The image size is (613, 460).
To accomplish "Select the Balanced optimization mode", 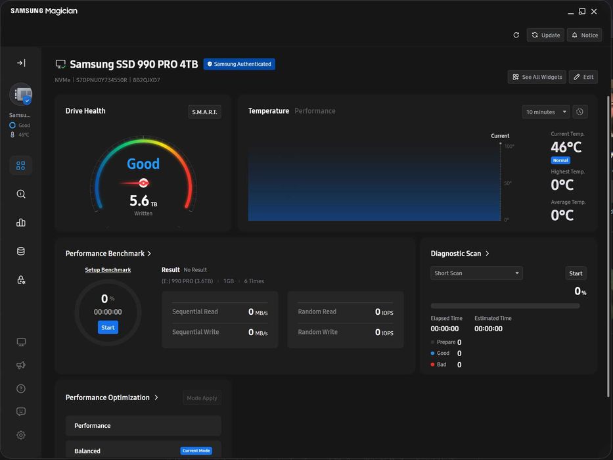I will point(143,451).
